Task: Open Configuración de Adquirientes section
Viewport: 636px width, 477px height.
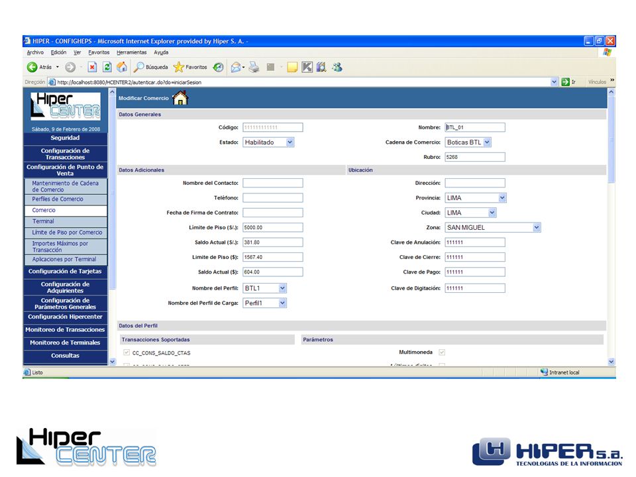Action: [x=66, y=287]
